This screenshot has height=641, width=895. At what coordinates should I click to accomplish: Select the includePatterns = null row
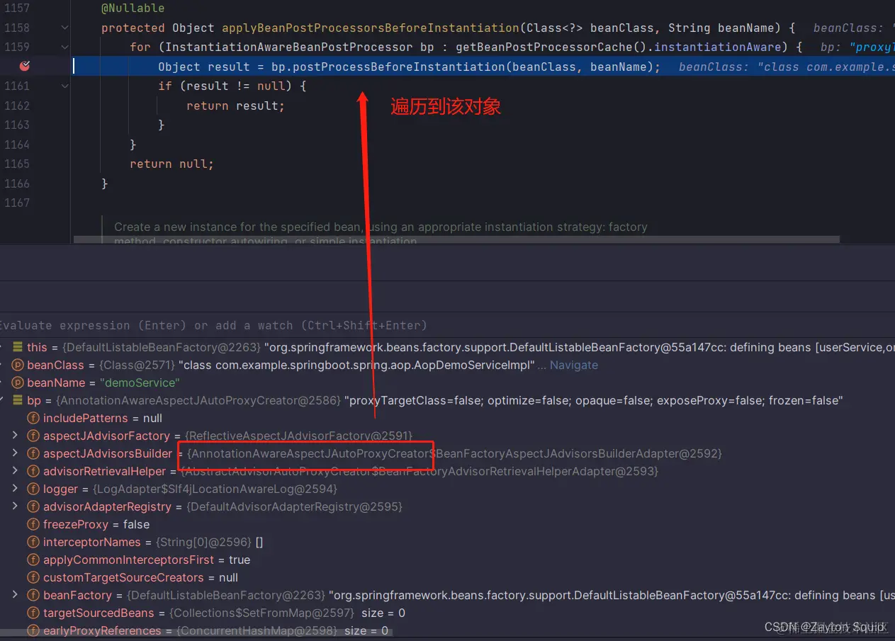447,418
